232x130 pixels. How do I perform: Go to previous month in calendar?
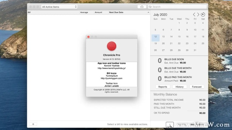(x=194, y=15)
